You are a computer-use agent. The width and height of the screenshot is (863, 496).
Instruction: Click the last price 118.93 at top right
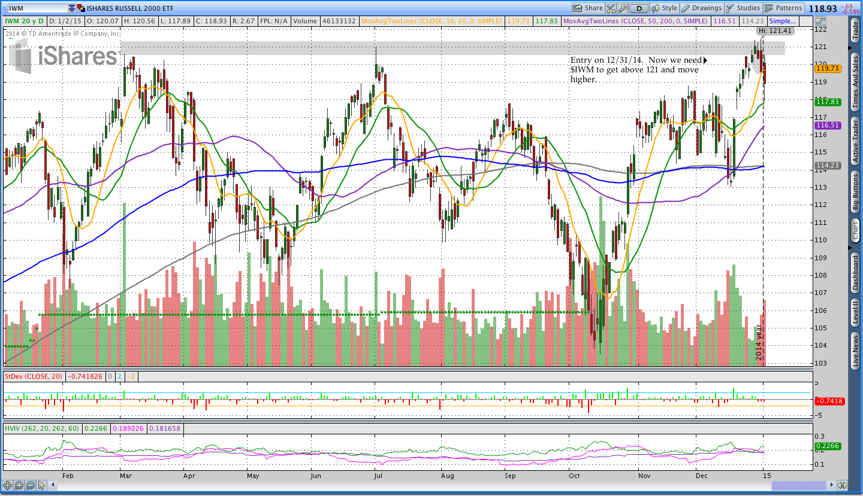[x=822, y=8]
